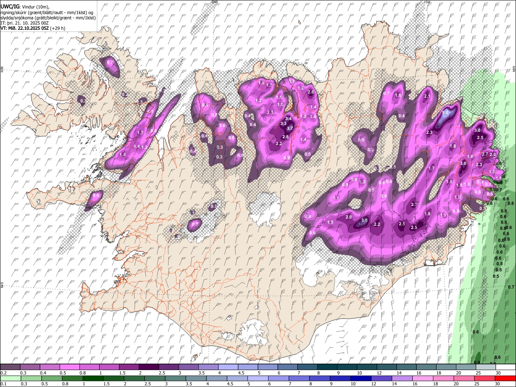
Task: Click the +29 h forecast offset text
Action: [x=58, y=28]
